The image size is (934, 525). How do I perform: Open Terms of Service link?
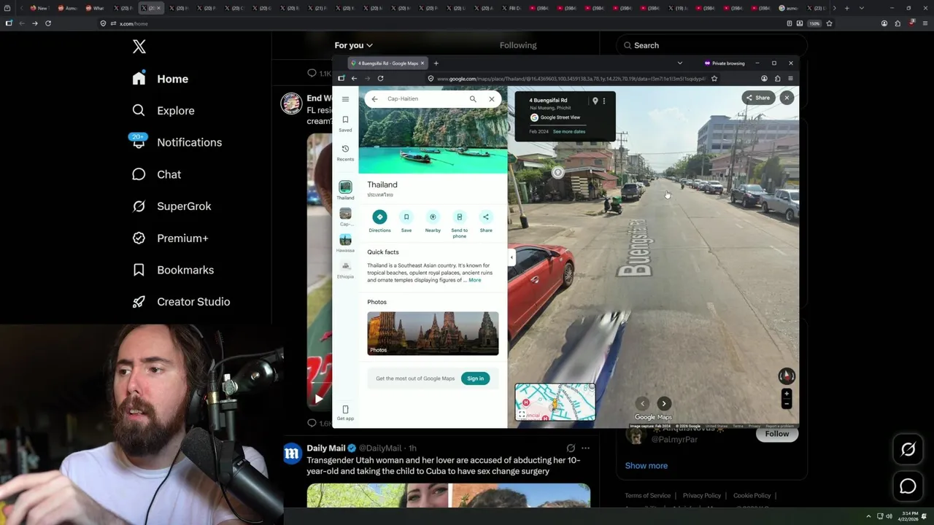point(647,496)
